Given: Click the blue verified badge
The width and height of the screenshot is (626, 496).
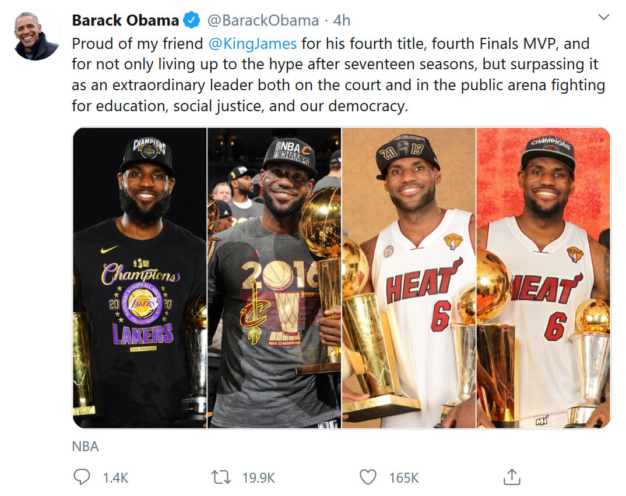Looking at the screenshot, I should [x=192, y=21].
